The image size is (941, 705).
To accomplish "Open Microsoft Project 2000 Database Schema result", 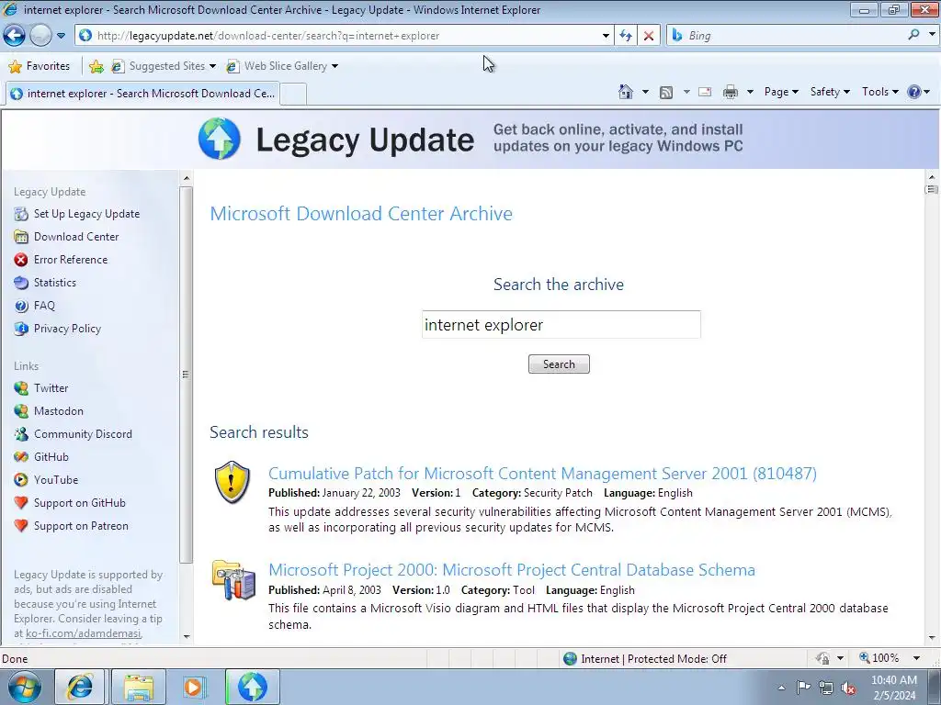I will [512, 569].
